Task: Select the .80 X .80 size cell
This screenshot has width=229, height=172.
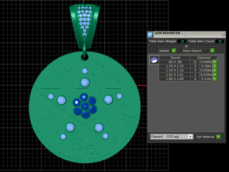Action: [x=175, y=62]
